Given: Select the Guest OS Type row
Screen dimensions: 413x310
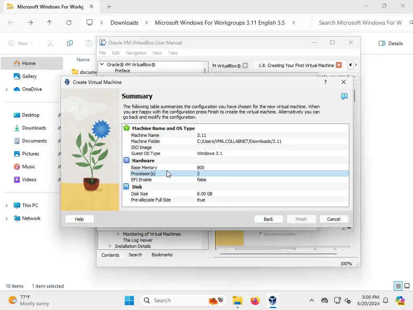Looking at the screenshot, I should pos(239,153).
